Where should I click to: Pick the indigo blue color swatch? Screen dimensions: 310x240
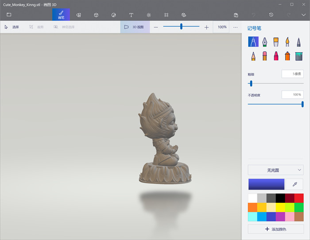pyautogui.click(x=271, y=217)
